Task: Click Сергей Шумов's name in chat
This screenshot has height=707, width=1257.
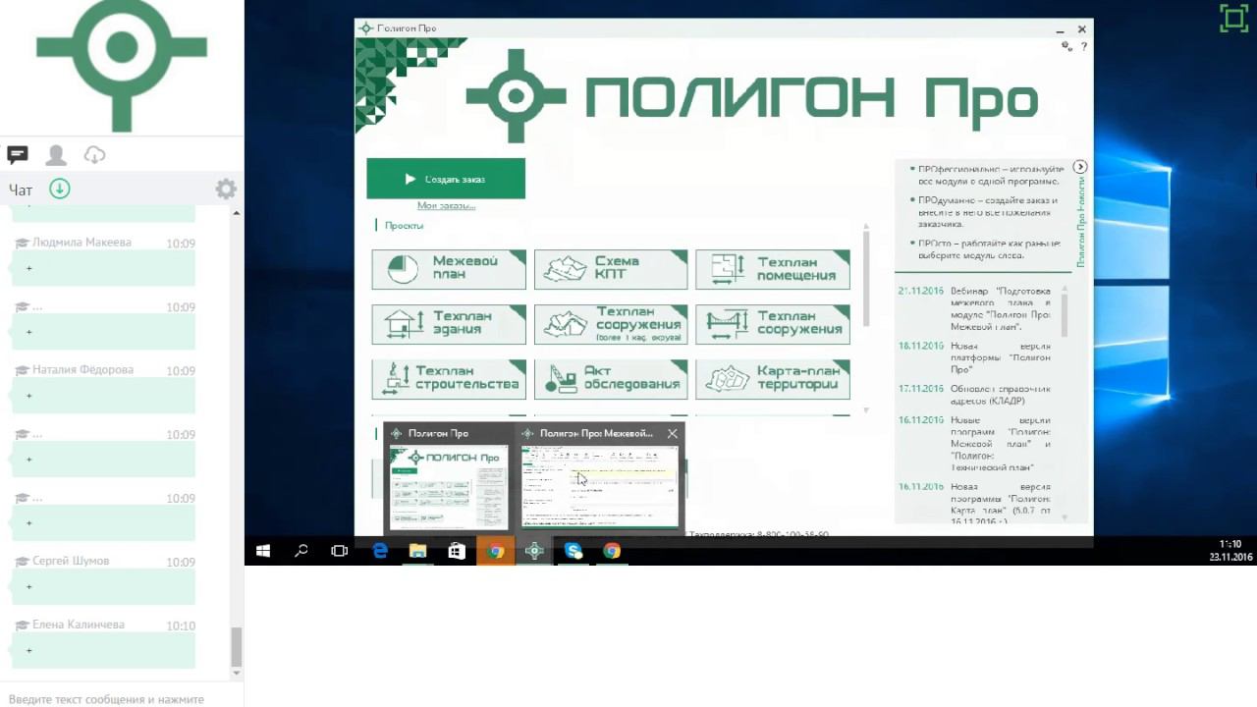Action: [x=71, y=562]
